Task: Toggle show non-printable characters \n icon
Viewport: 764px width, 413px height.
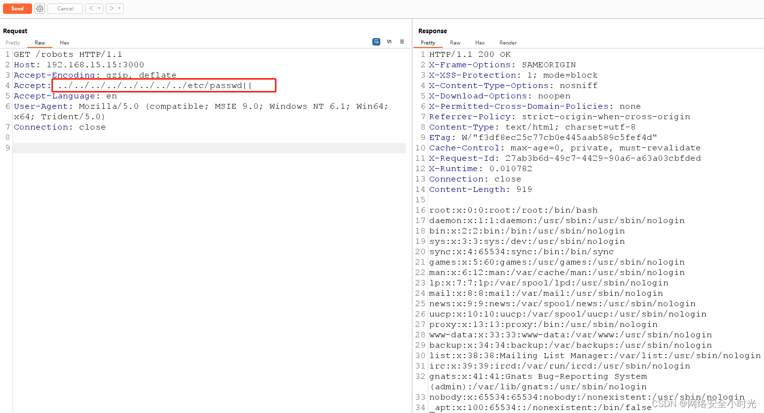Action: 389,42
